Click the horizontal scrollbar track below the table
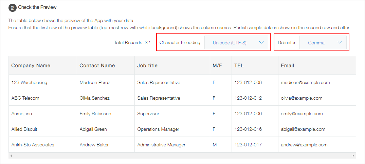The image size is (365, 164). coord(182,156)
